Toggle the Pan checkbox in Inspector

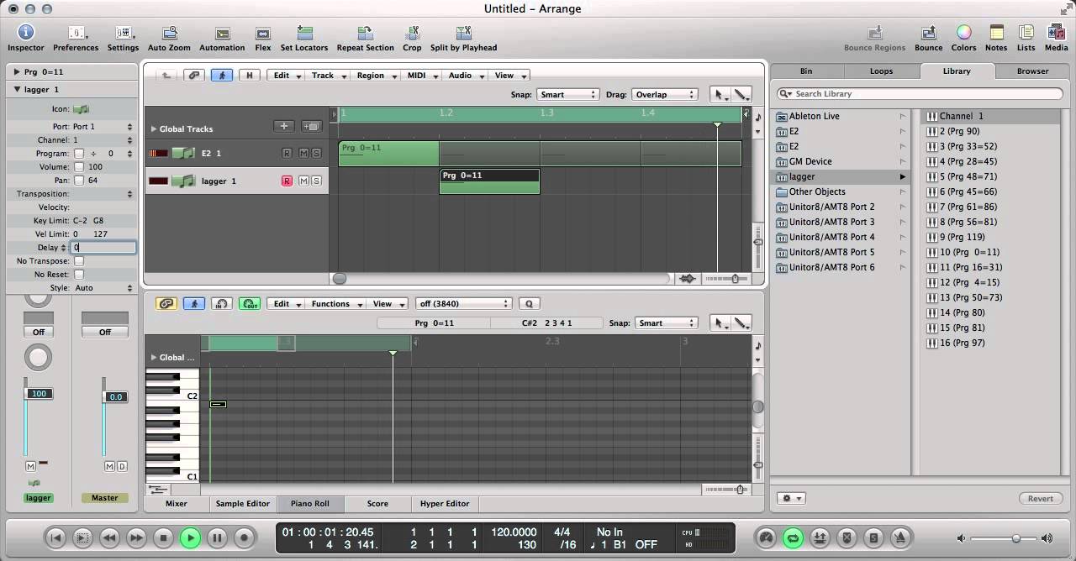tap(79, 181)
